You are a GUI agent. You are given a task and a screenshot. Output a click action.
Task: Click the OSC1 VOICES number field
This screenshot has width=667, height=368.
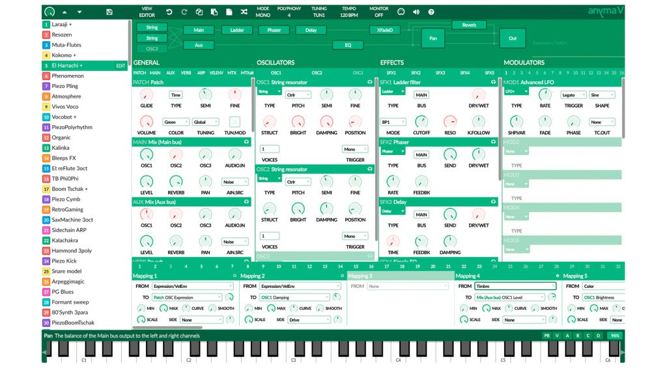(x=270, y=149)
